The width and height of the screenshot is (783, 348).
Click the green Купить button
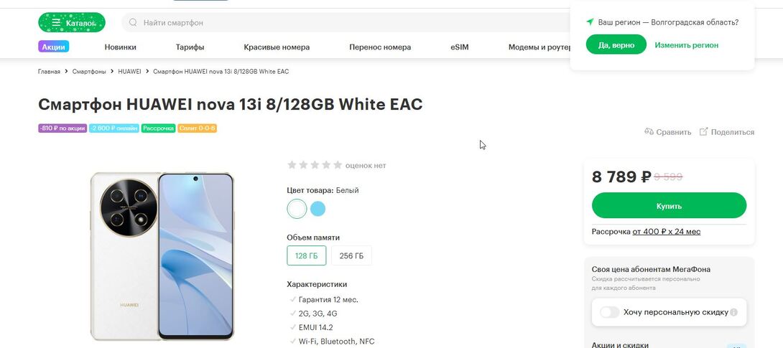pos(670,205)
